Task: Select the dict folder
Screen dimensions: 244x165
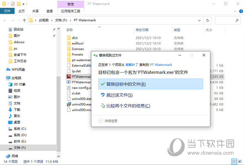Action: pyautogui.click(x=72, y=38)
